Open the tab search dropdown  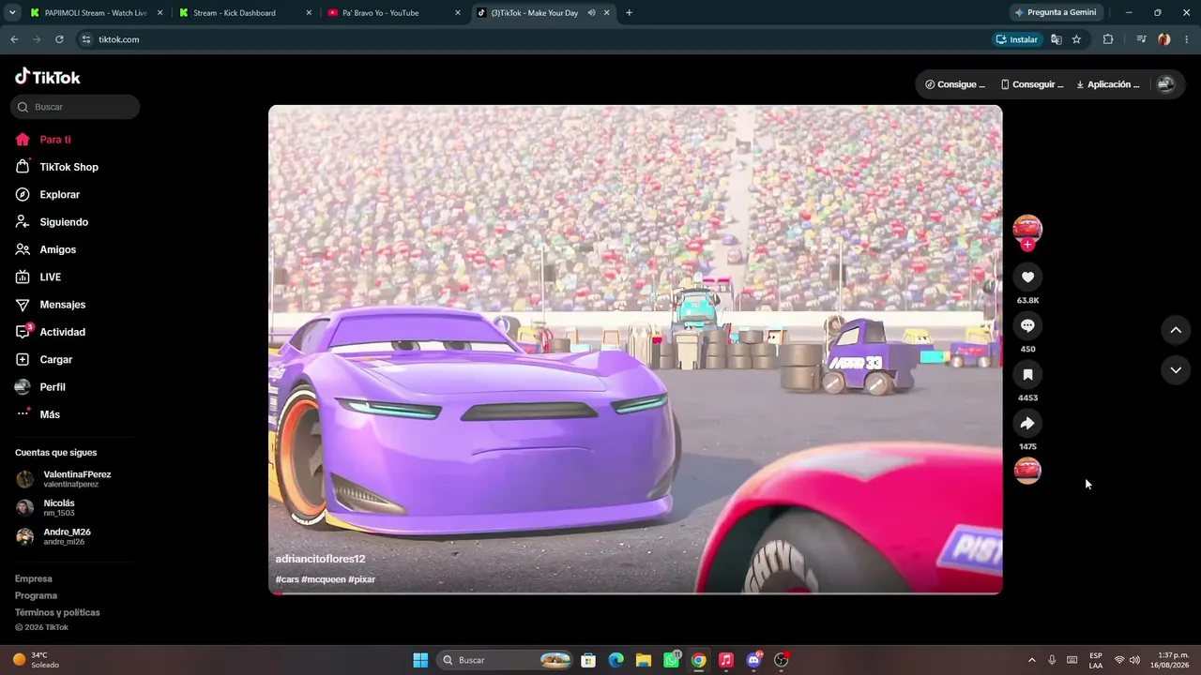click(x=12, y=13)
